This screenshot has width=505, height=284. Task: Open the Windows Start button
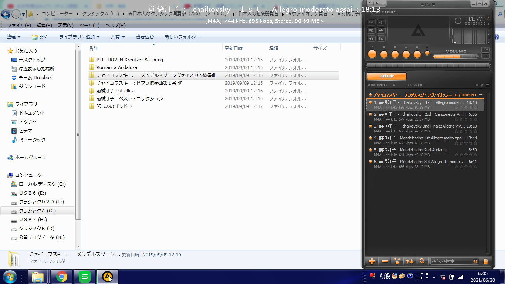10,277
